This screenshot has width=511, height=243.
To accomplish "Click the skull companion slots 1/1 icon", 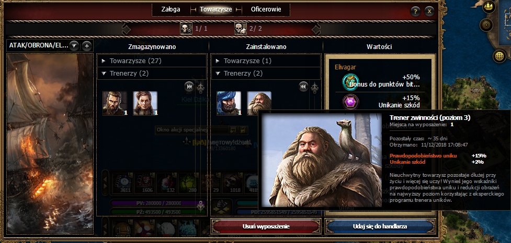I will click(186, 29).
